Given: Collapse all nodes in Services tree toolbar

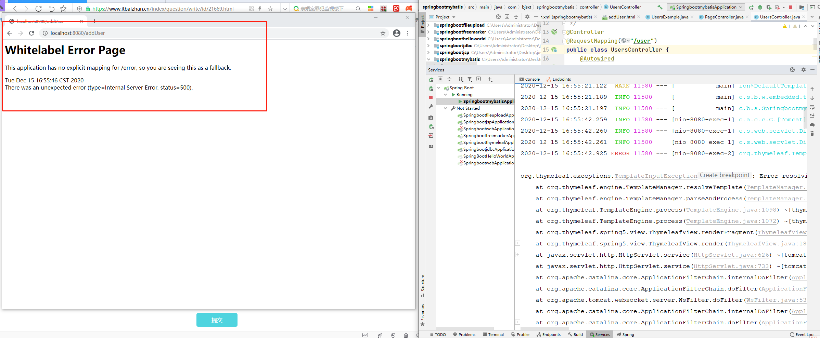Looking at the screenshot, I should [449, 79].
